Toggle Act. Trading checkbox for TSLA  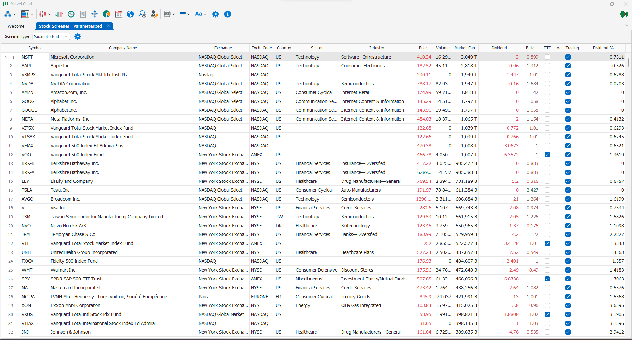568,190
